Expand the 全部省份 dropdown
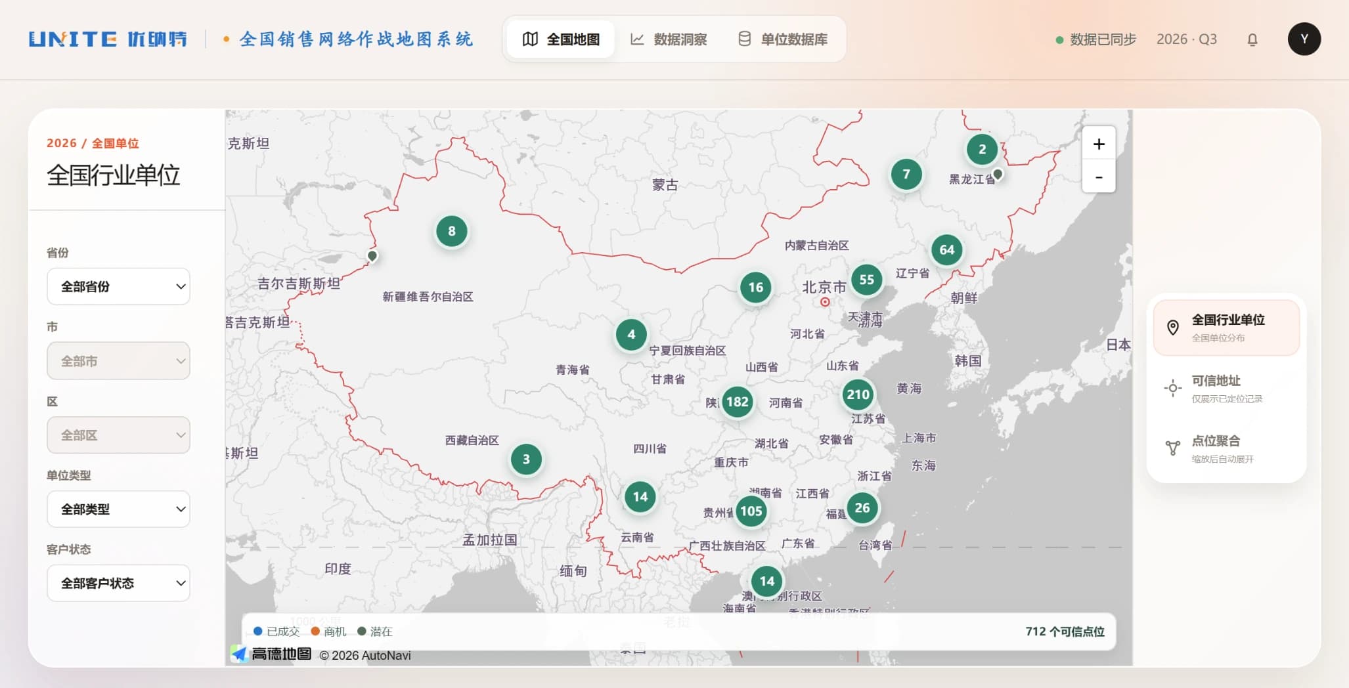The image size is (1349, 688). [118, 286]
